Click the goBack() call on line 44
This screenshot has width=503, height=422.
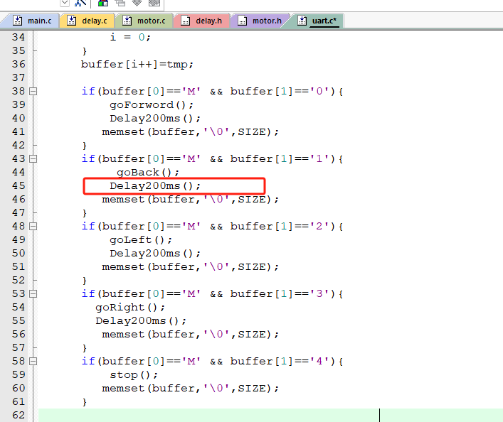148,173
